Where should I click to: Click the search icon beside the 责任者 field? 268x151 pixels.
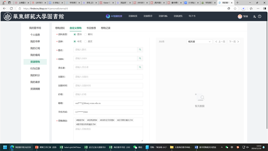[140, 67]
